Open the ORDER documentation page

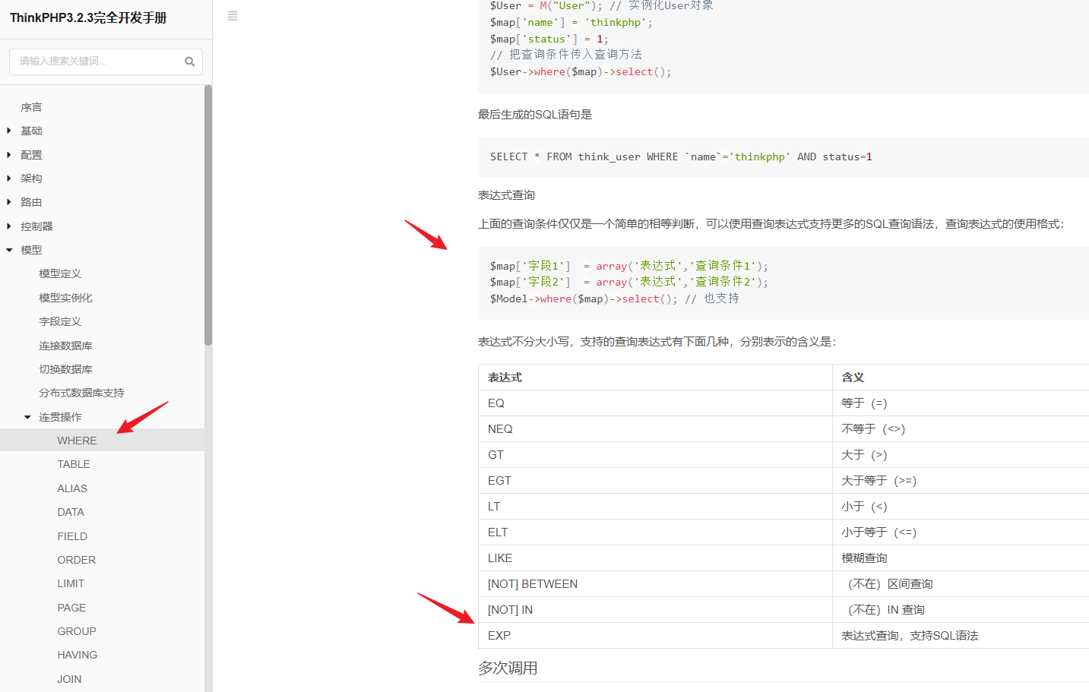click(76, 560)
